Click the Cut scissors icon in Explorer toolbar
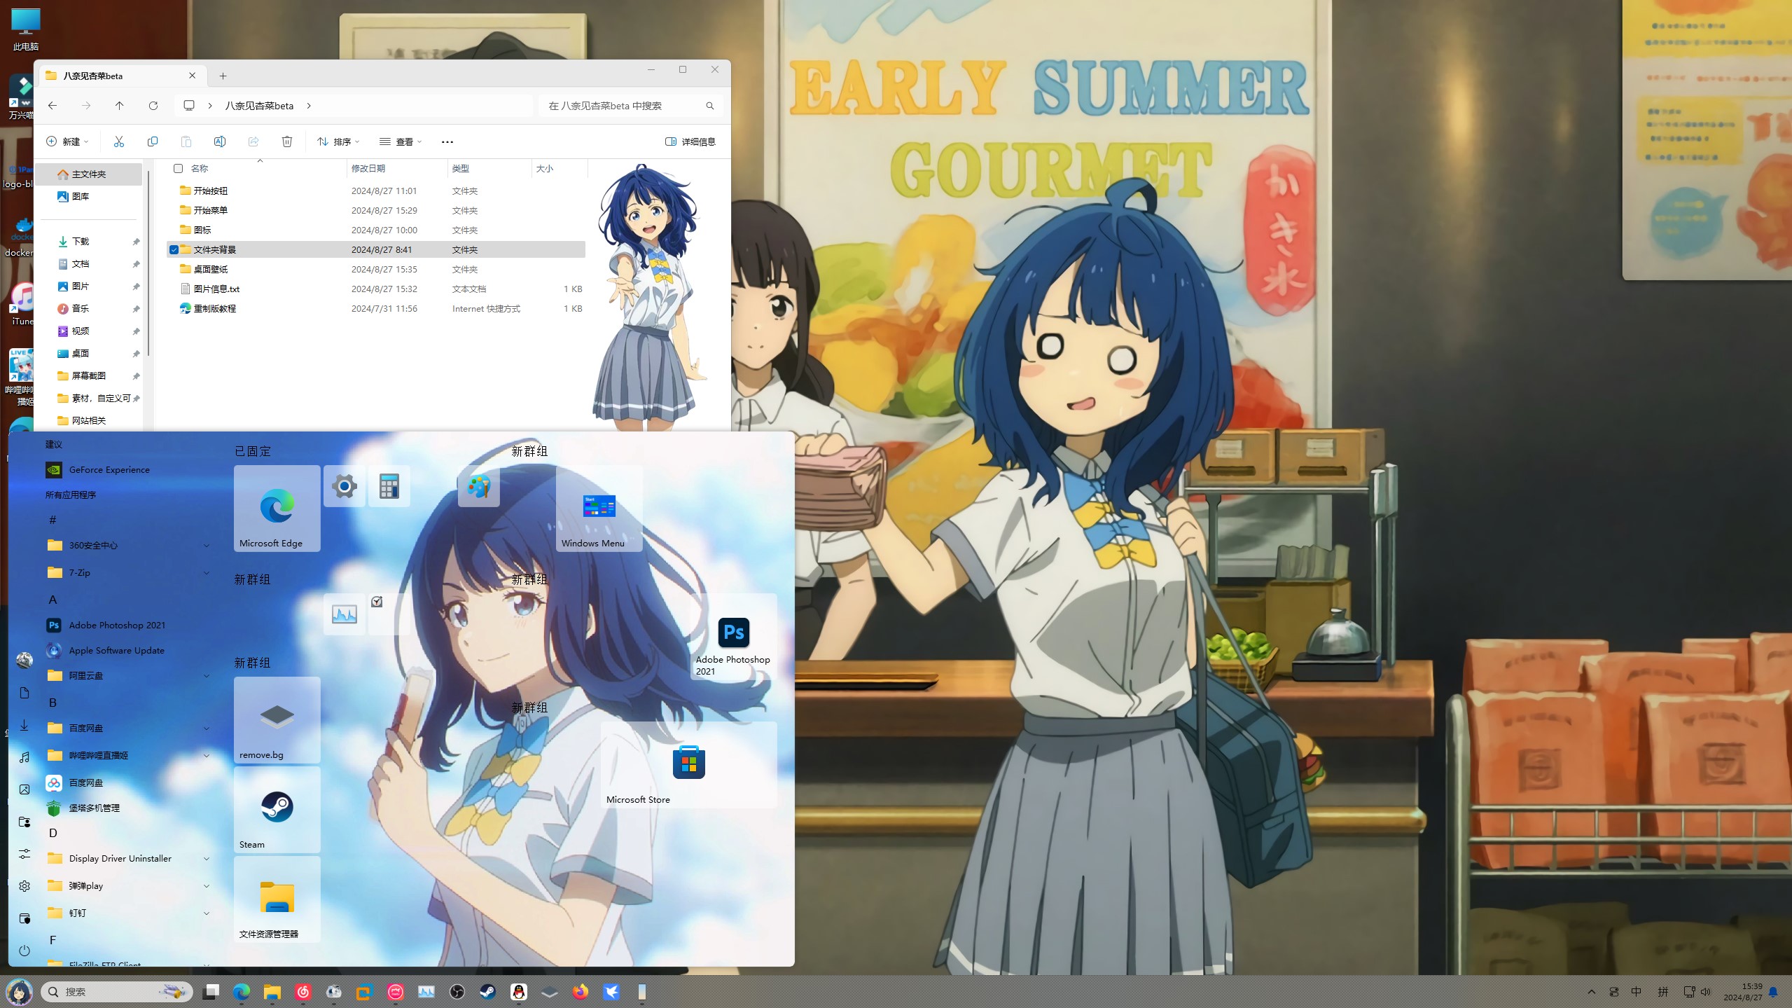This screenshot has width=1792, height=1008. 118,141
